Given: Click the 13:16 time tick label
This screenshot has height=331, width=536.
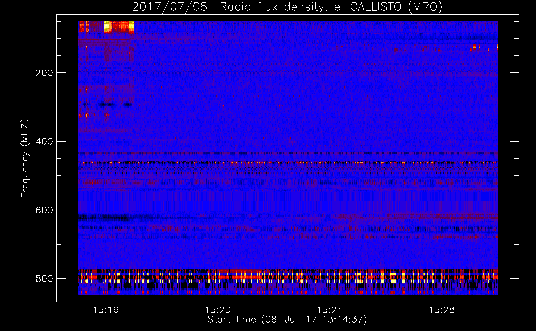Looking at the screenshot, I should pos(106,310).
